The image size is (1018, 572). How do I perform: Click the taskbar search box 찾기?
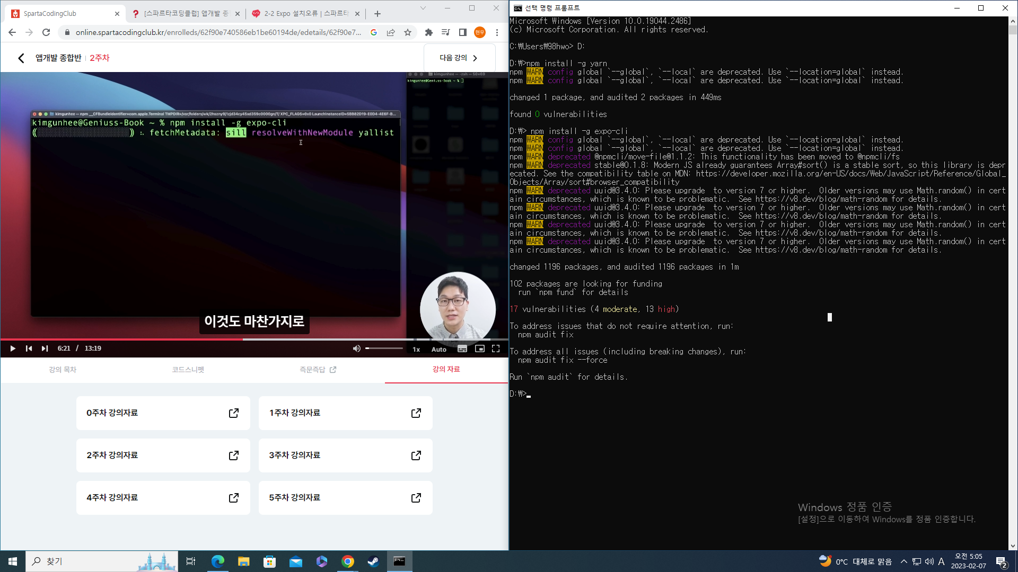[102, 561]
